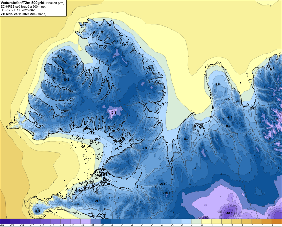Select the -2.6 temperature label
The width and height of the screenshot is (282, 227).
(x=94, y=32)
